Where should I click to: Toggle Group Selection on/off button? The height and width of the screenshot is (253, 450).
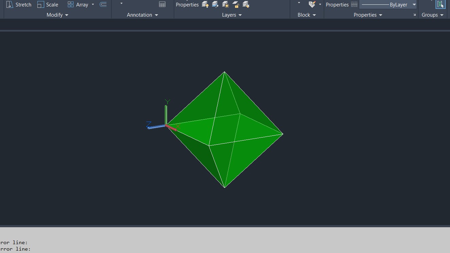(x=440, y=4)
